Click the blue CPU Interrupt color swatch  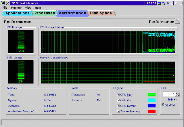(x=152, y=106)
